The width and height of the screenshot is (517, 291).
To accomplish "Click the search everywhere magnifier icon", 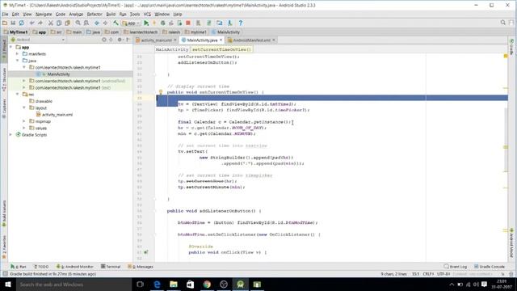I will pos(502,23).
